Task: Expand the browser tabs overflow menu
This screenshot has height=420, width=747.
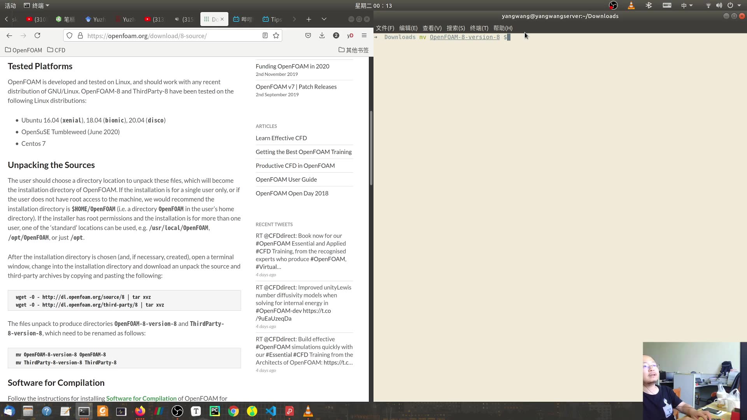Action: click(x=324, y=19)
